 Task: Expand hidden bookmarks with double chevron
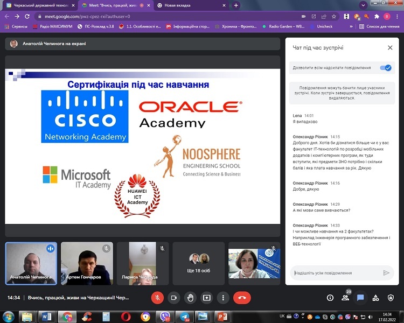click(x=351, y=26)
